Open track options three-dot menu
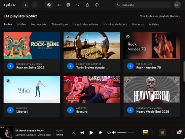Image resolution: width=185 pixels, height=139 pixels. point(49,131)
